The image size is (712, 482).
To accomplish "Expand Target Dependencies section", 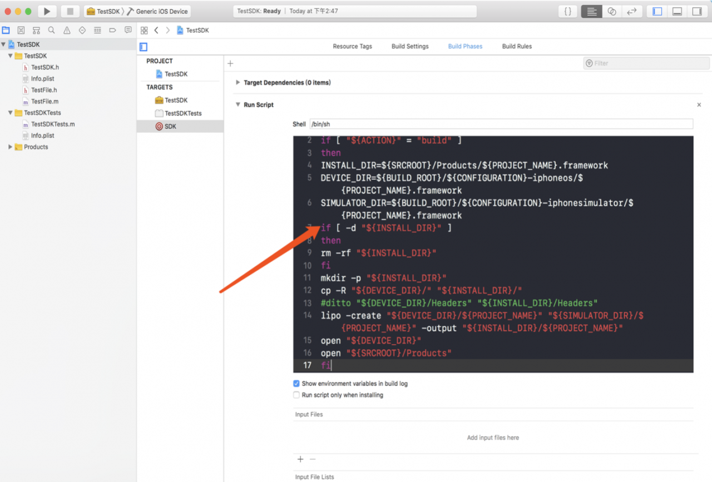I will tap(238, 82).
